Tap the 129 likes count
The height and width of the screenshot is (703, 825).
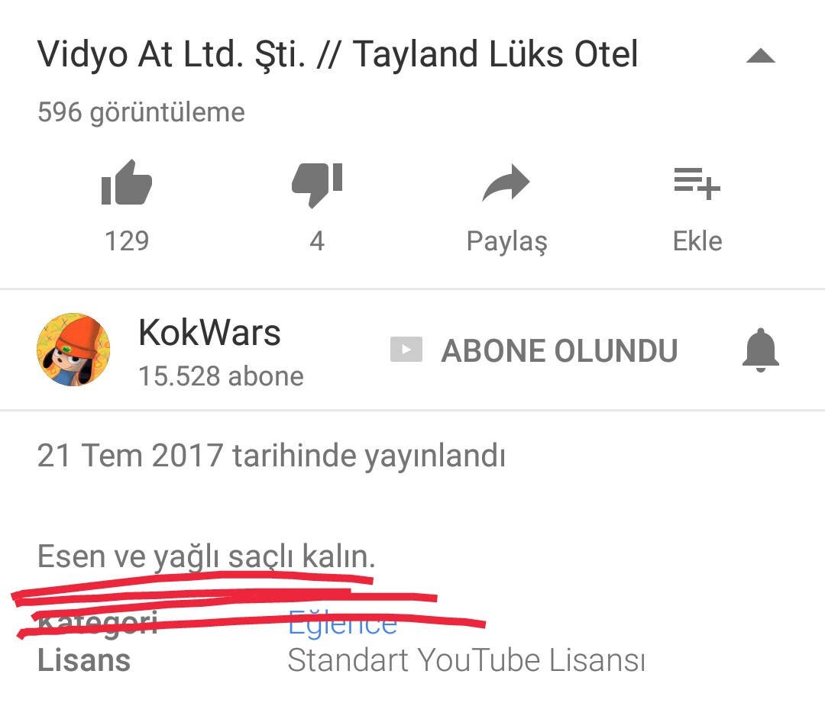click(127, 241)
